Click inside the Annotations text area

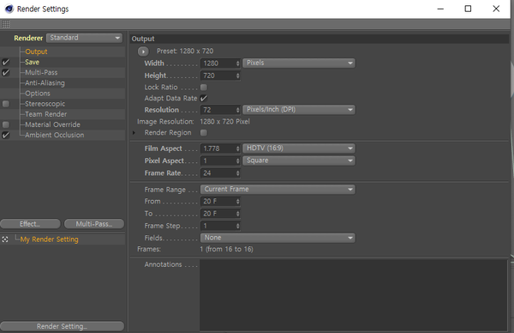(353, 295)
